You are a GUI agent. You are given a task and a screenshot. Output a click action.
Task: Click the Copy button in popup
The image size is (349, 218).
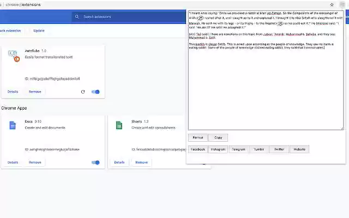click(218, 138)
